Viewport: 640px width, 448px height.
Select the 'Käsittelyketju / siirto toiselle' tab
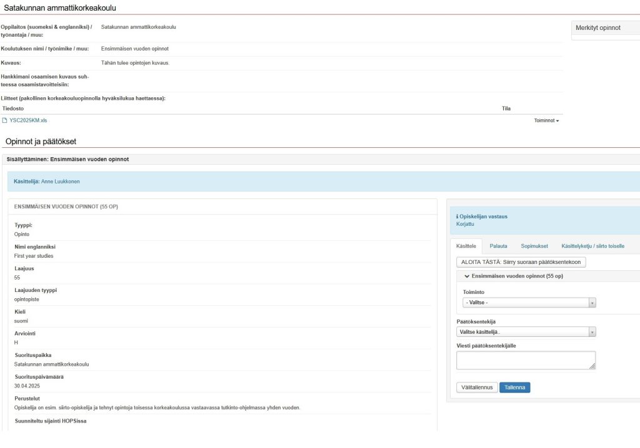[x=592, y=246]
